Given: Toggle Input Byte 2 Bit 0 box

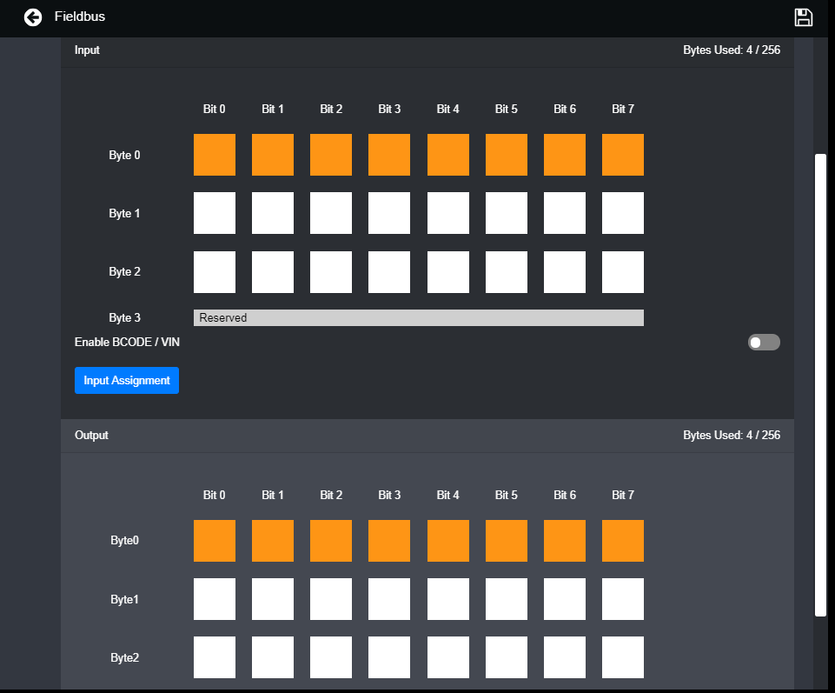Looking at the screenshot, I should click(x=215, y=272).
